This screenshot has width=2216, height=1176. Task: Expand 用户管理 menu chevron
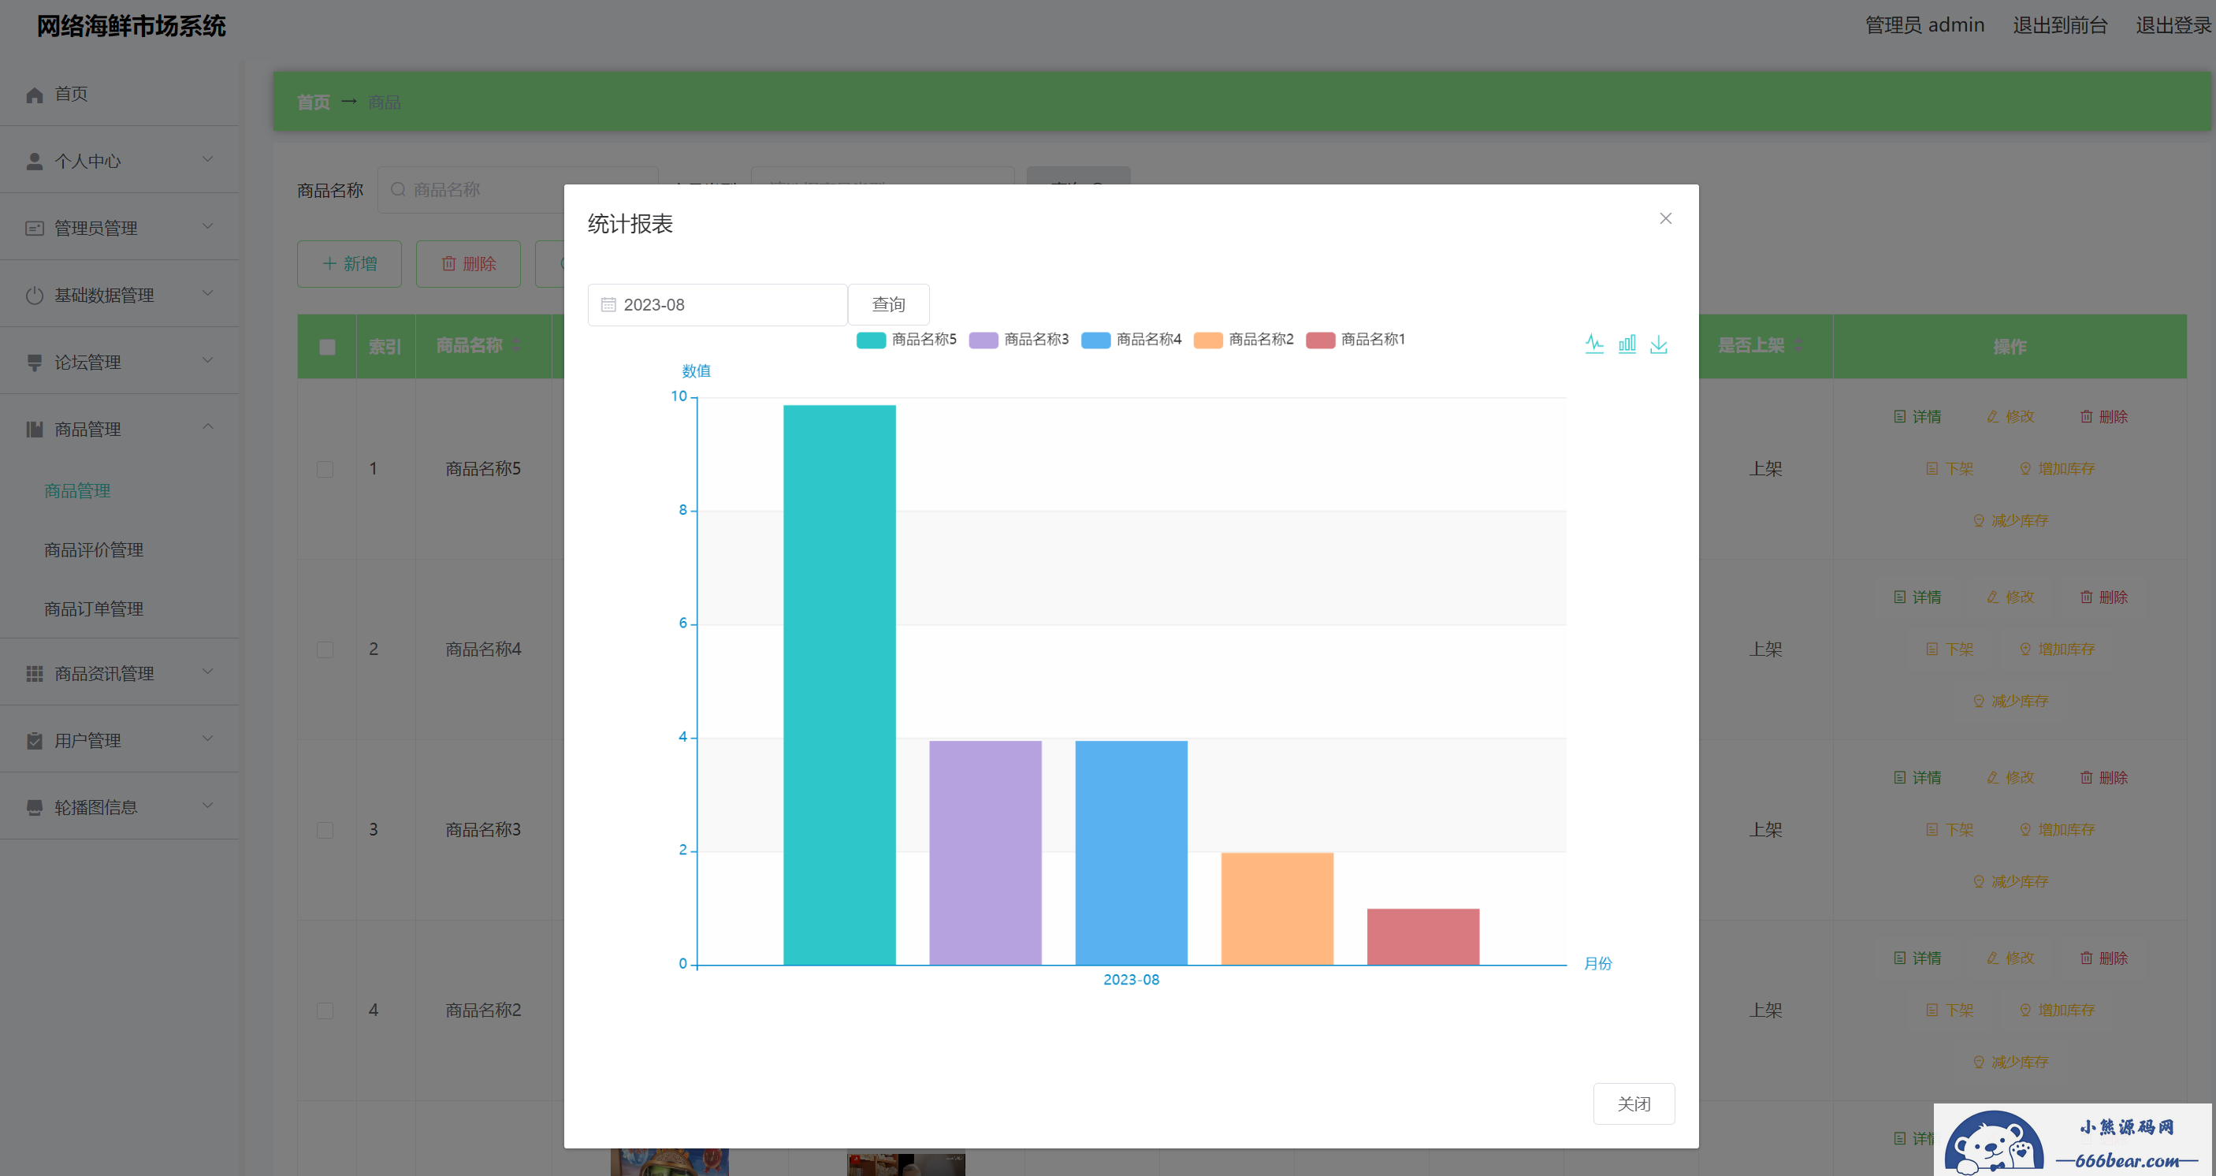point(207,739)
